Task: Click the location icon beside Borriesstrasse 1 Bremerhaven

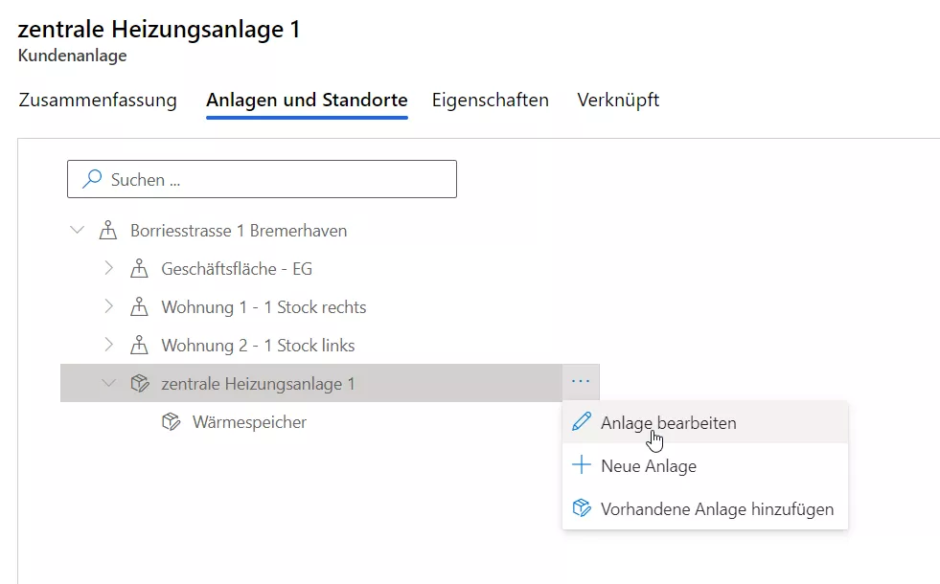Action: point(107,231)
